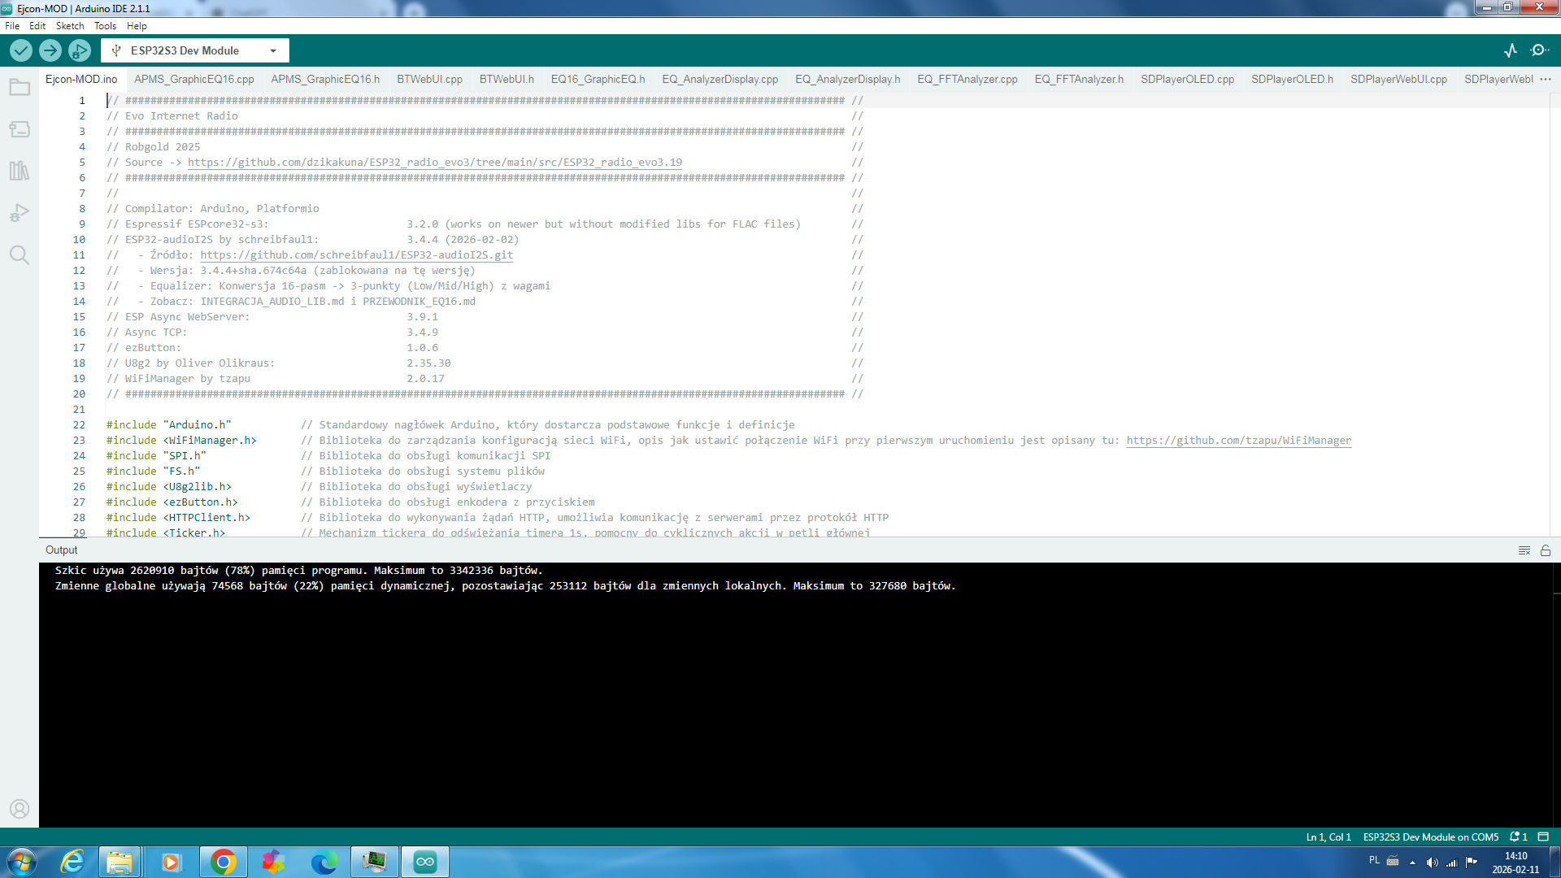Open the Sketchbook folder sidebar icon
1561x878 pixels.
[x=20, y=87]
